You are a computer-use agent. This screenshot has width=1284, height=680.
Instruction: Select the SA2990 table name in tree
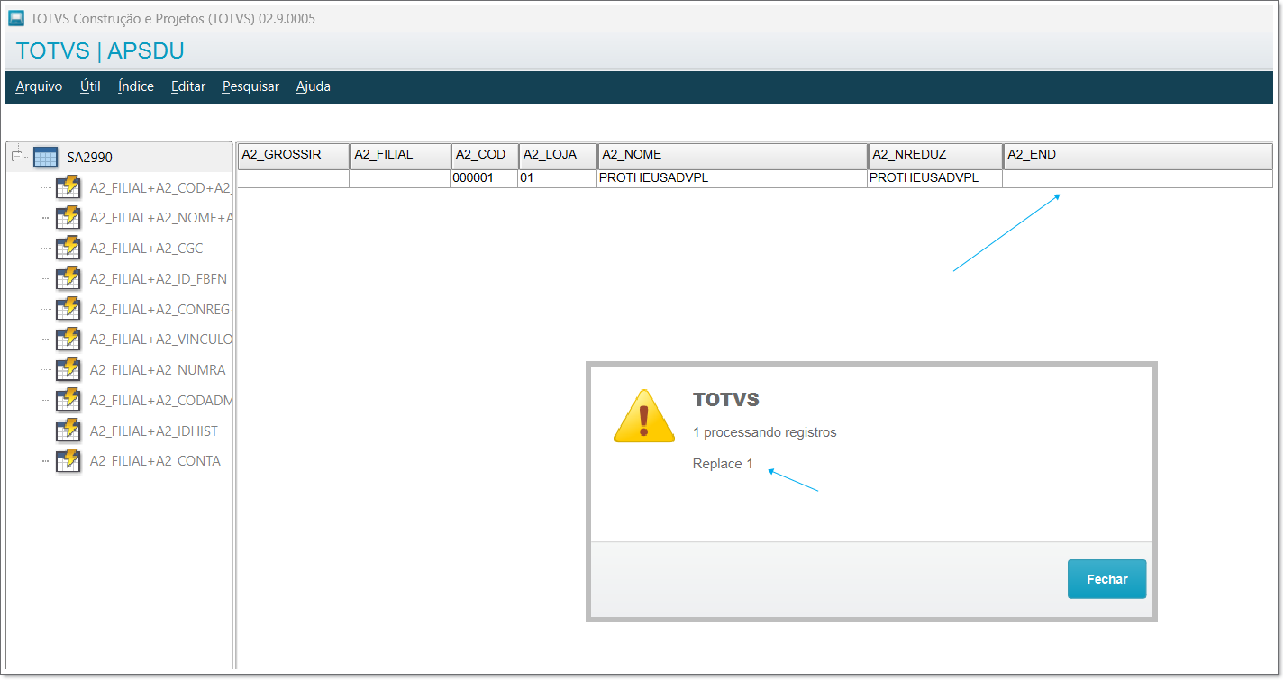[89, 158]
